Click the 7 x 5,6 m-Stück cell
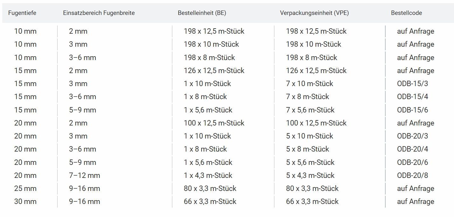This screenshot has width=454, height=217. pyautogui.click(x=310, y=110)
